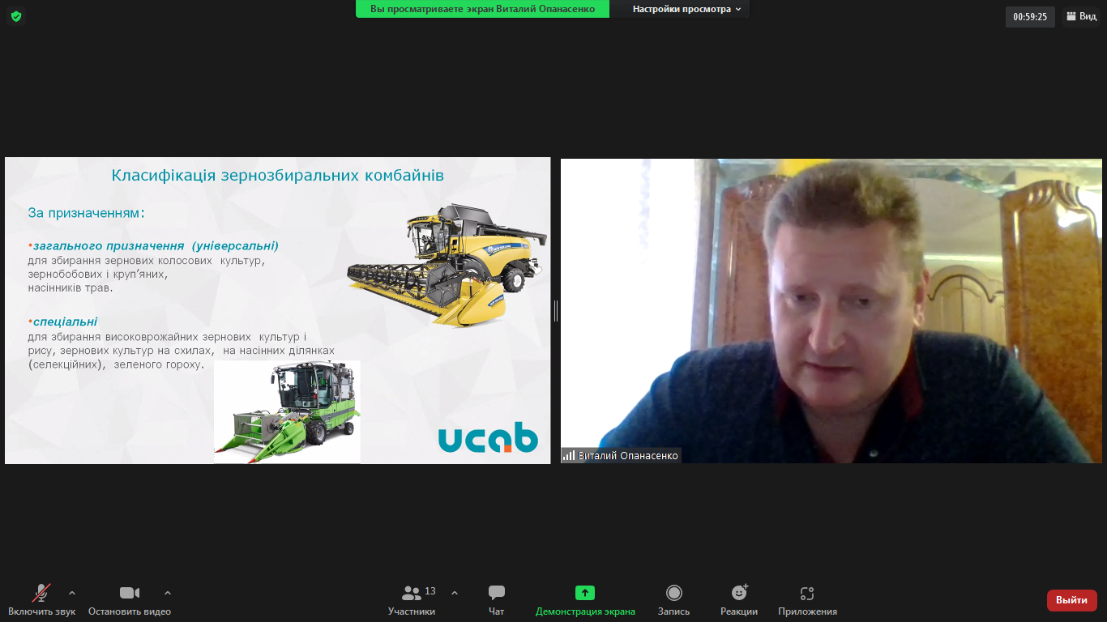Click the divider handle between slide and video

[x=555, y=310]
